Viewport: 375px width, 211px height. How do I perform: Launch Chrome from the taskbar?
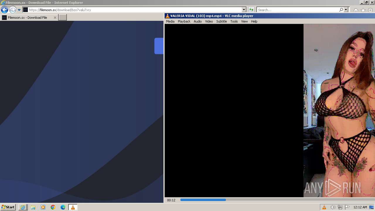(53, 207)
